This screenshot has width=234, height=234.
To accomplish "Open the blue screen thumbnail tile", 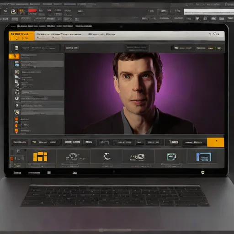I will tap(204, 157).
